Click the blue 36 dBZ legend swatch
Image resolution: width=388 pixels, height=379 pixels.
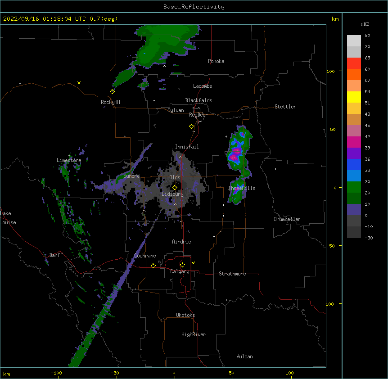(x=354, y=164)
